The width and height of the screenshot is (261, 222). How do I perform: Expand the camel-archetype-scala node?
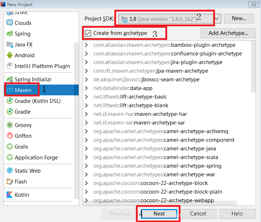point(86,157)
